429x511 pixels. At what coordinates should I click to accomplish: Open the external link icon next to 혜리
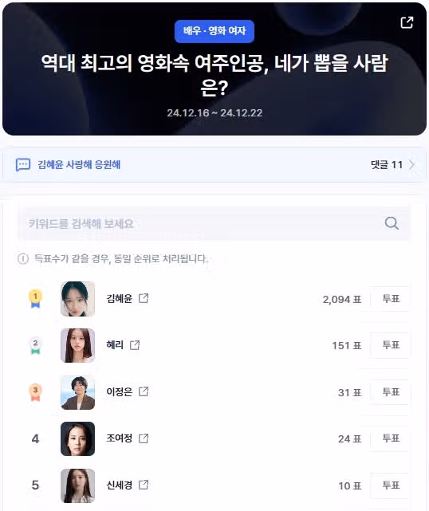pos(135,345)
